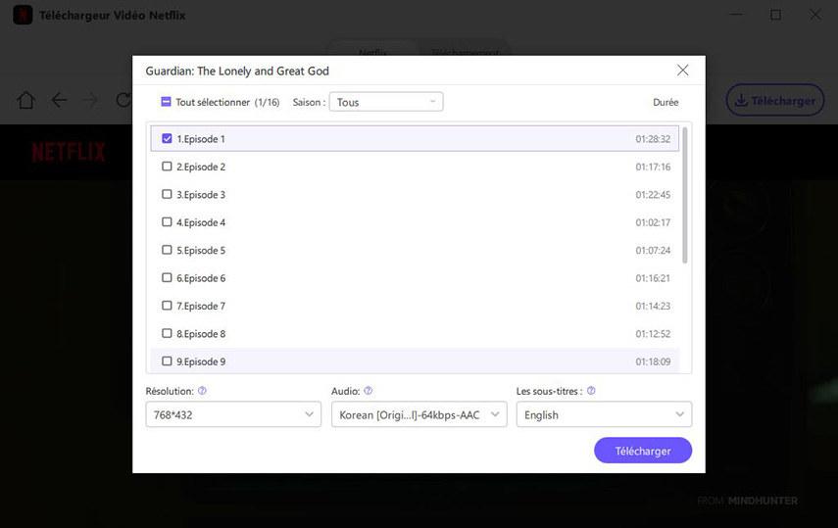Select the 4.Episode 4 label
Viewport: 838px width, 528px height.
pyautogui.click(x=201, y=222)
